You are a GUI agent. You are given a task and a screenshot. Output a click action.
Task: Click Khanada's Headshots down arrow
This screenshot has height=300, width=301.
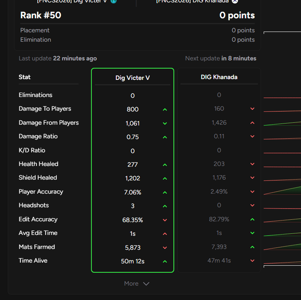click(x=252, y=205)
